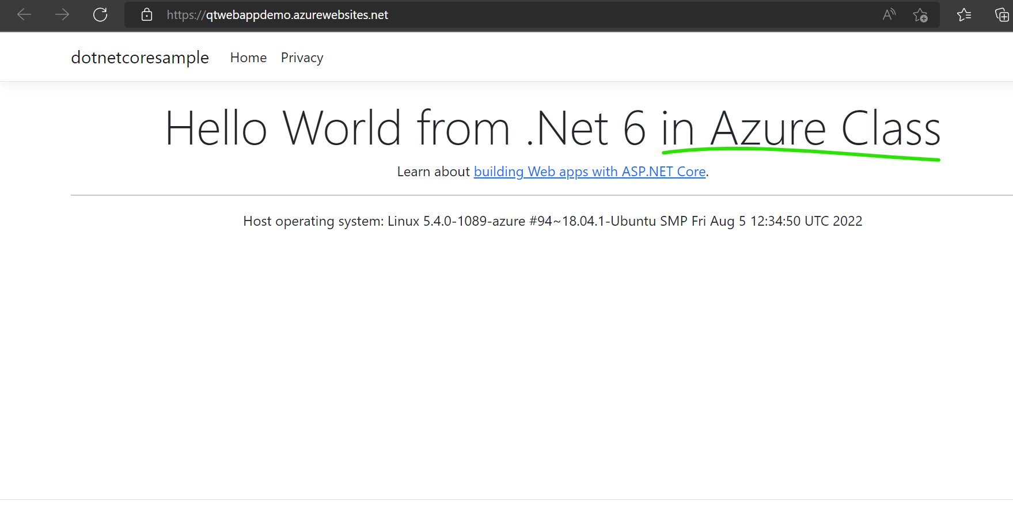Screen dimensions: 1013x505
Task: Open the Read aloud feature
Action: 889,14
